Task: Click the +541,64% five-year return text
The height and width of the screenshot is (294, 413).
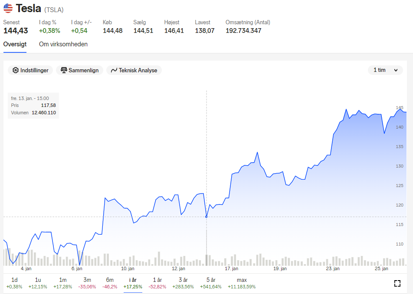Action: [211, 287]
